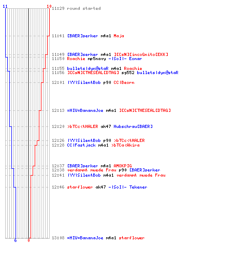Click Hubschrau[BAER] victim name
The height and width of the screenshot is (259, 233).
click(133, 126)
